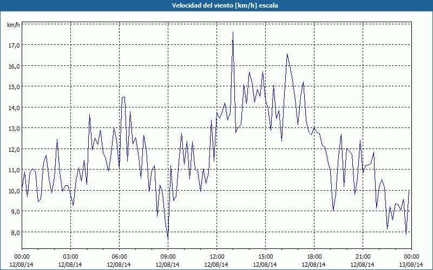Click the '12:00' time axis label
Viewport: 433px width, 270px height.
click(x=217, y=257)
